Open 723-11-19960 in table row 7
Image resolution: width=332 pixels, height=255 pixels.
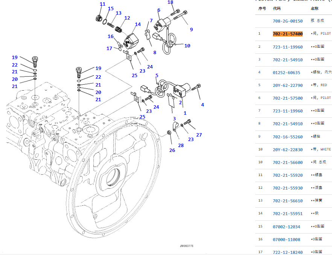[288, 111]
